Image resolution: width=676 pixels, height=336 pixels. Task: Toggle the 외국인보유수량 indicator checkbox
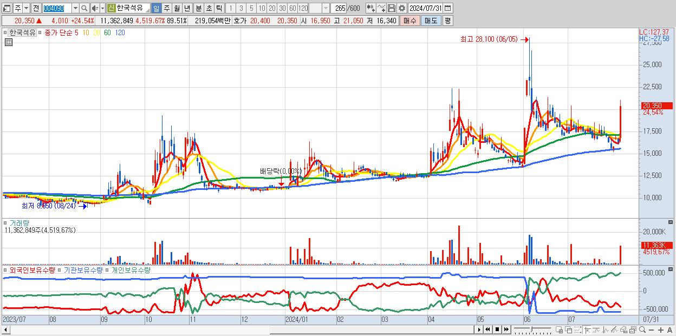(x=5, y=270)
